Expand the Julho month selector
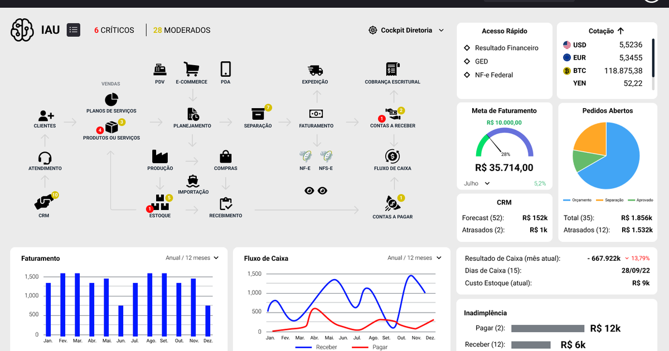Viewport: 669px width, 351px height. (477, 183)
